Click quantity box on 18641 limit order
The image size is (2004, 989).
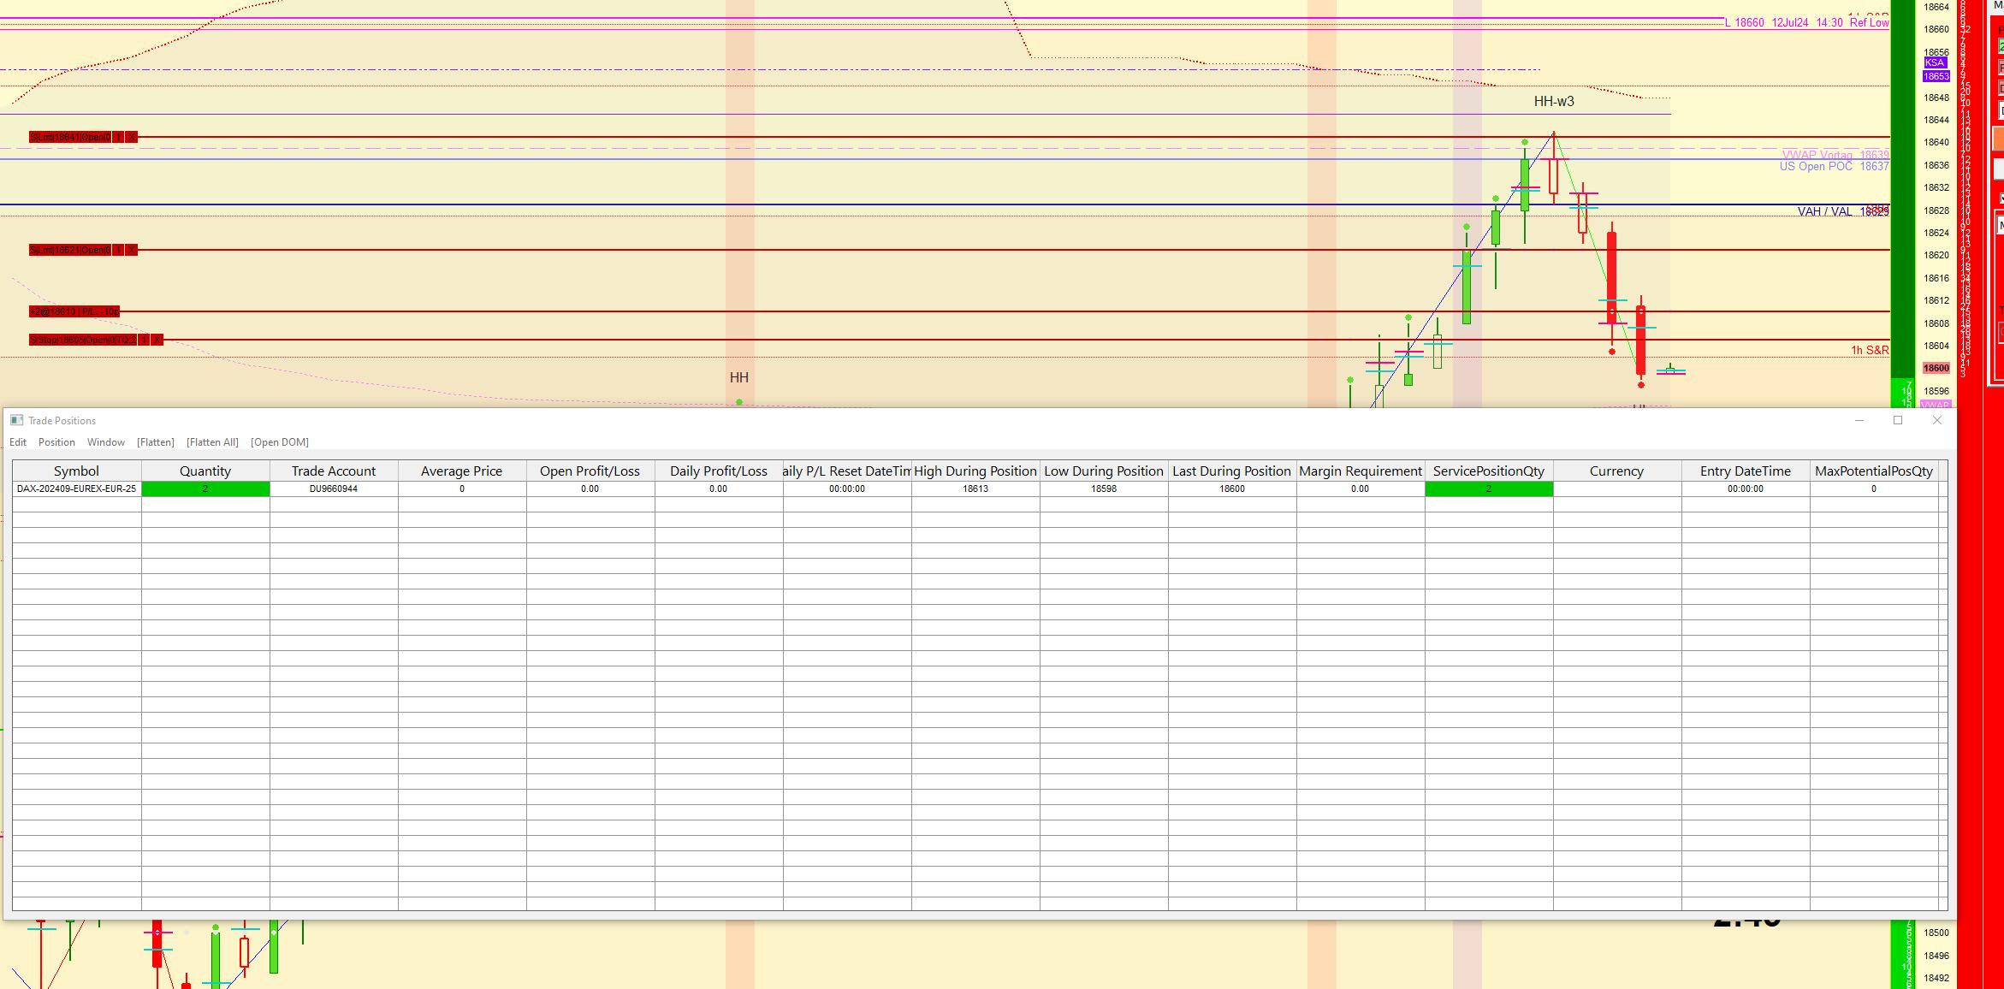coord(118,137)
